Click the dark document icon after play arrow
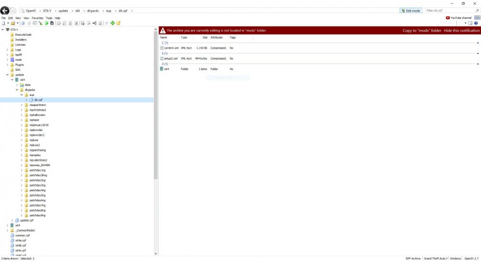This screenshot has width=481, height=261. point(52,23)
